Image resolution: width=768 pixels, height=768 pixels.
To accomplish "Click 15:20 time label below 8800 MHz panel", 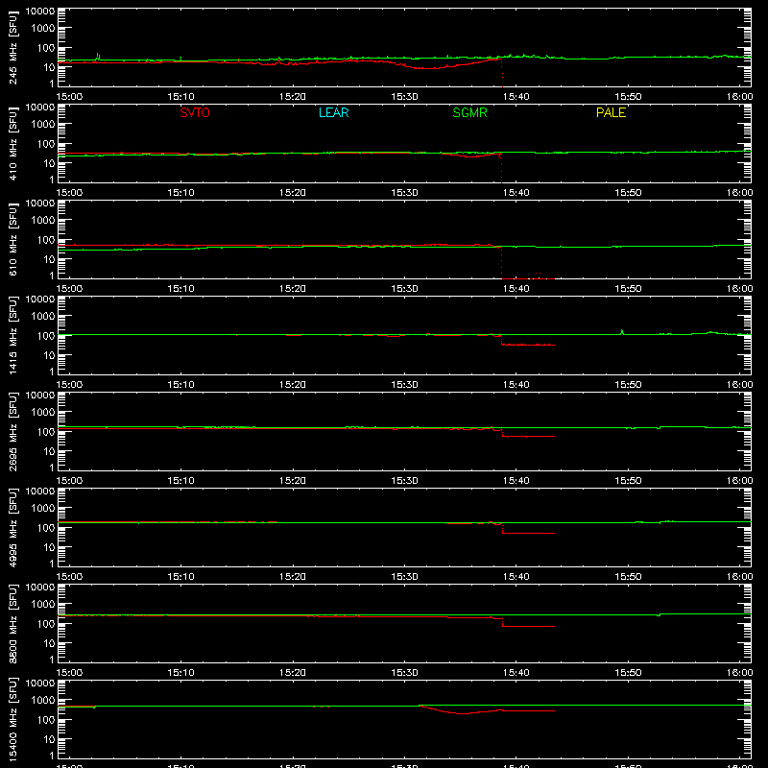I will click(293, 673).
